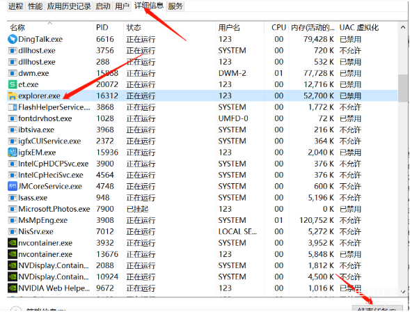Switch to the 性能 tab

pyautogui.click(x=36, y=6)
